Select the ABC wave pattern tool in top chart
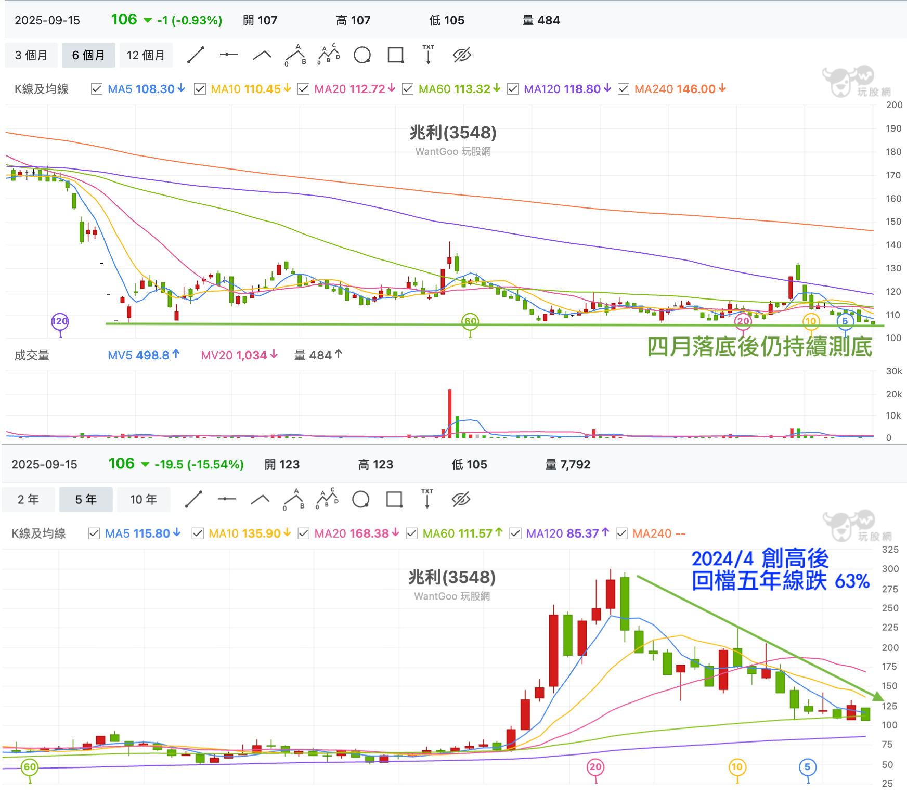907x794 pixels. (329, 55)
